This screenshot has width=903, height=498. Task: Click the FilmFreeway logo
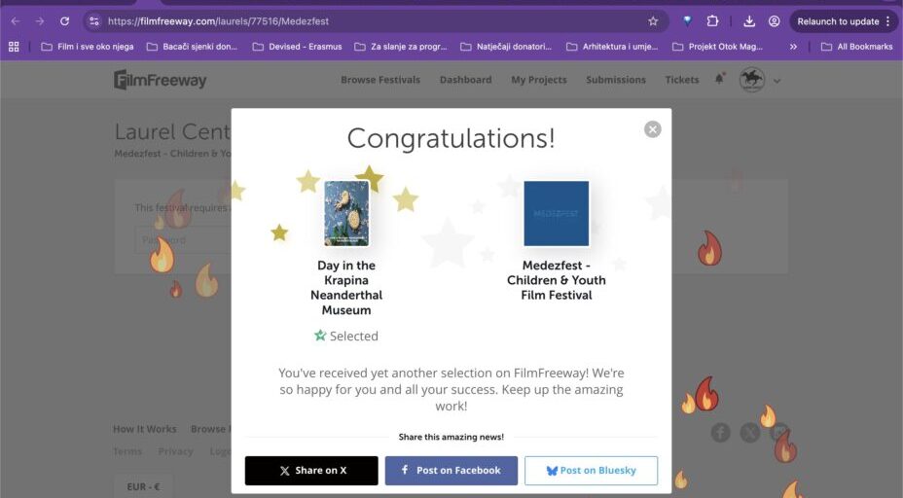coord(161,80)
